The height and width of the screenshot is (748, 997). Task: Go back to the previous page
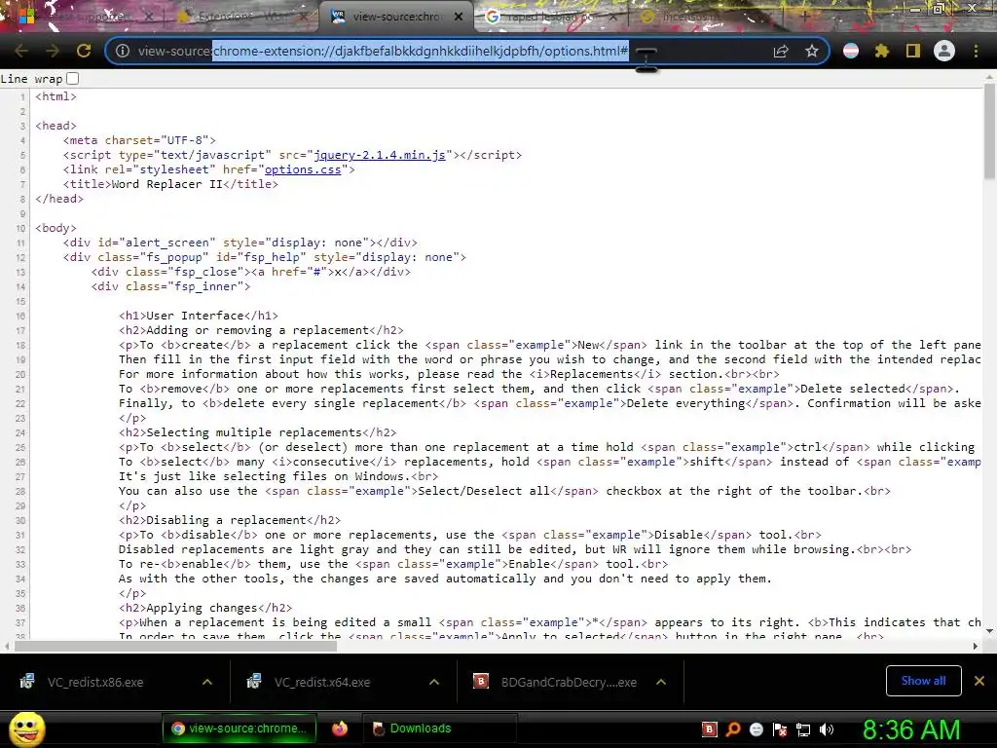21,51
